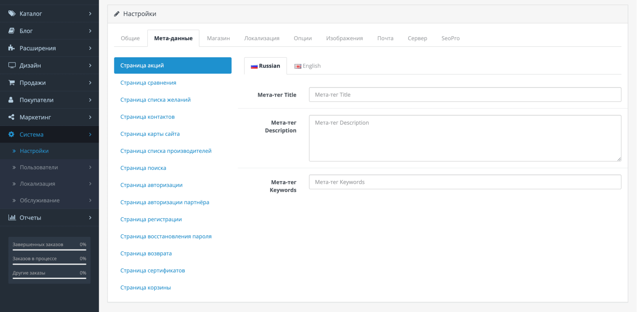The image size is (637, 312).
Task: Switch to the Общие tab
Action: click(130, 38)
